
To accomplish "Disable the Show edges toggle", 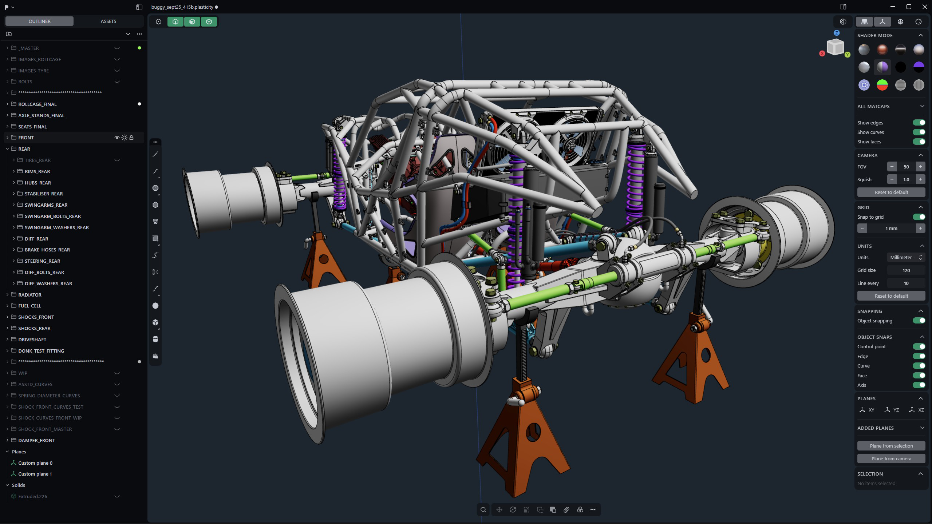I will pos(919,123).
